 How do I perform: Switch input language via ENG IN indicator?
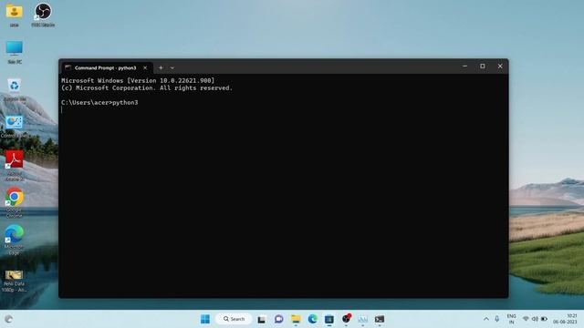pyautogui.click(x=511, y=319)
